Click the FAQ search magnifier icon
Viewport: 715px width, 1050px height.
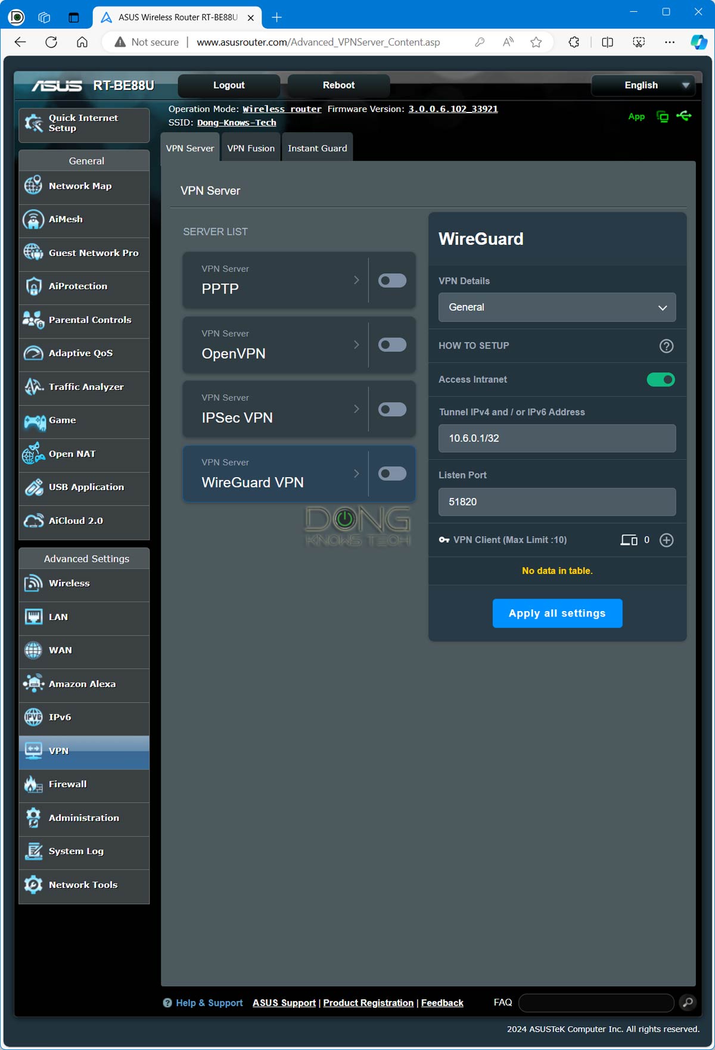pyautogui.click(x=688, y=1002)
